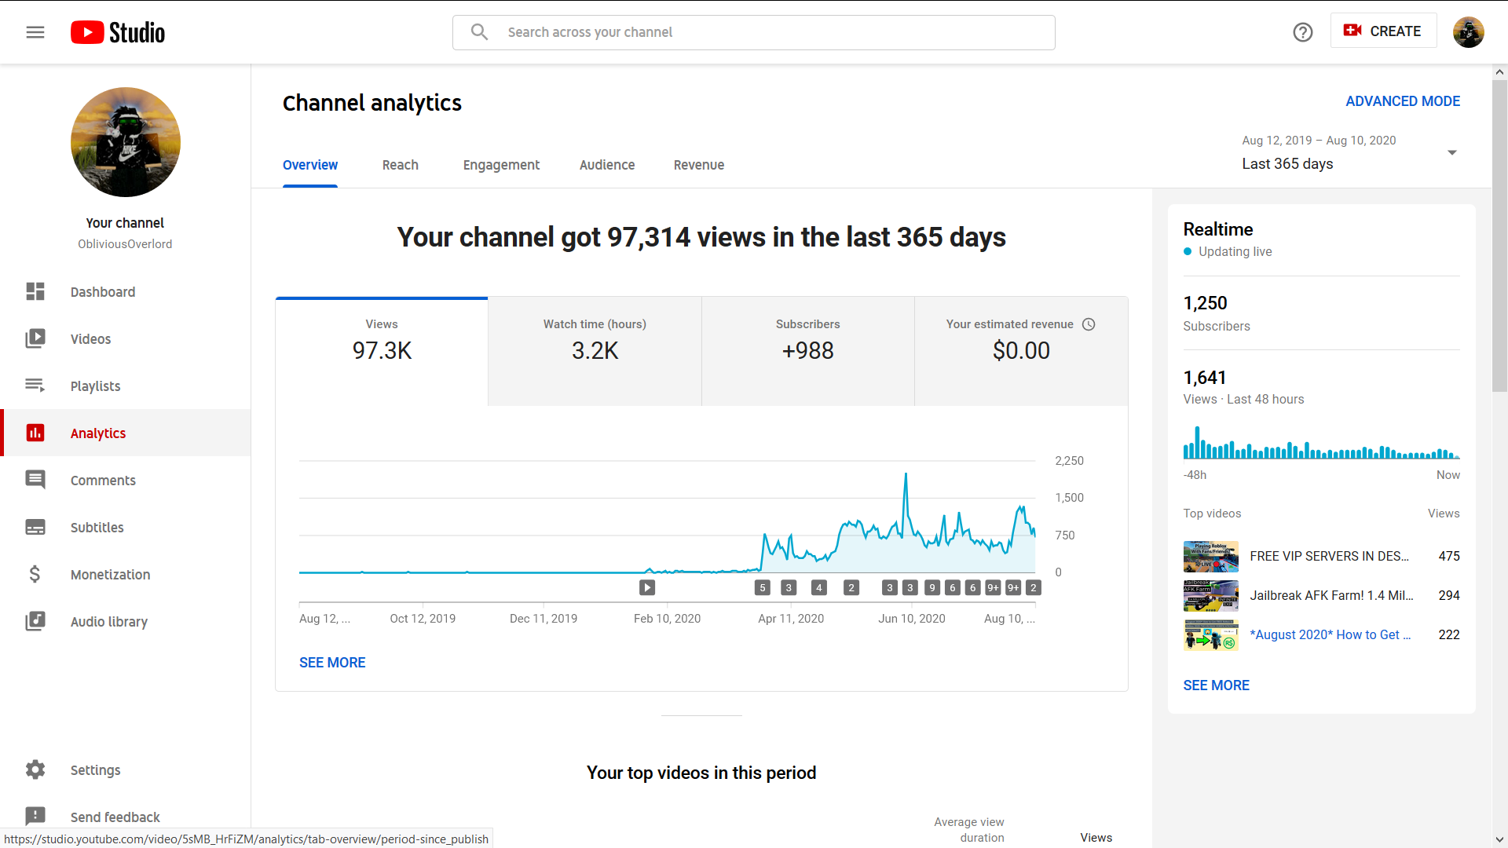Image resolution: width=1508 pixels, height=848 pixels.
Task: Click the realtime updating live indicator
Action: [1226, 251]
